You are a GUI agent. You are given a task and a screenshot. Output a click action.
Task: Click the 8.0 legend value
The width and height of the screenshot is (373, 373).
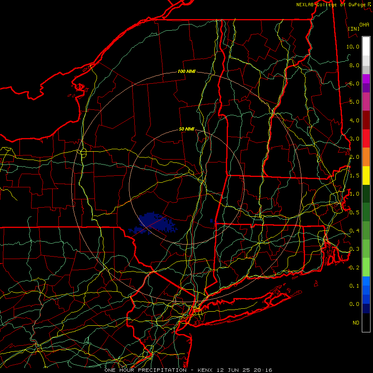pos(354,65)
